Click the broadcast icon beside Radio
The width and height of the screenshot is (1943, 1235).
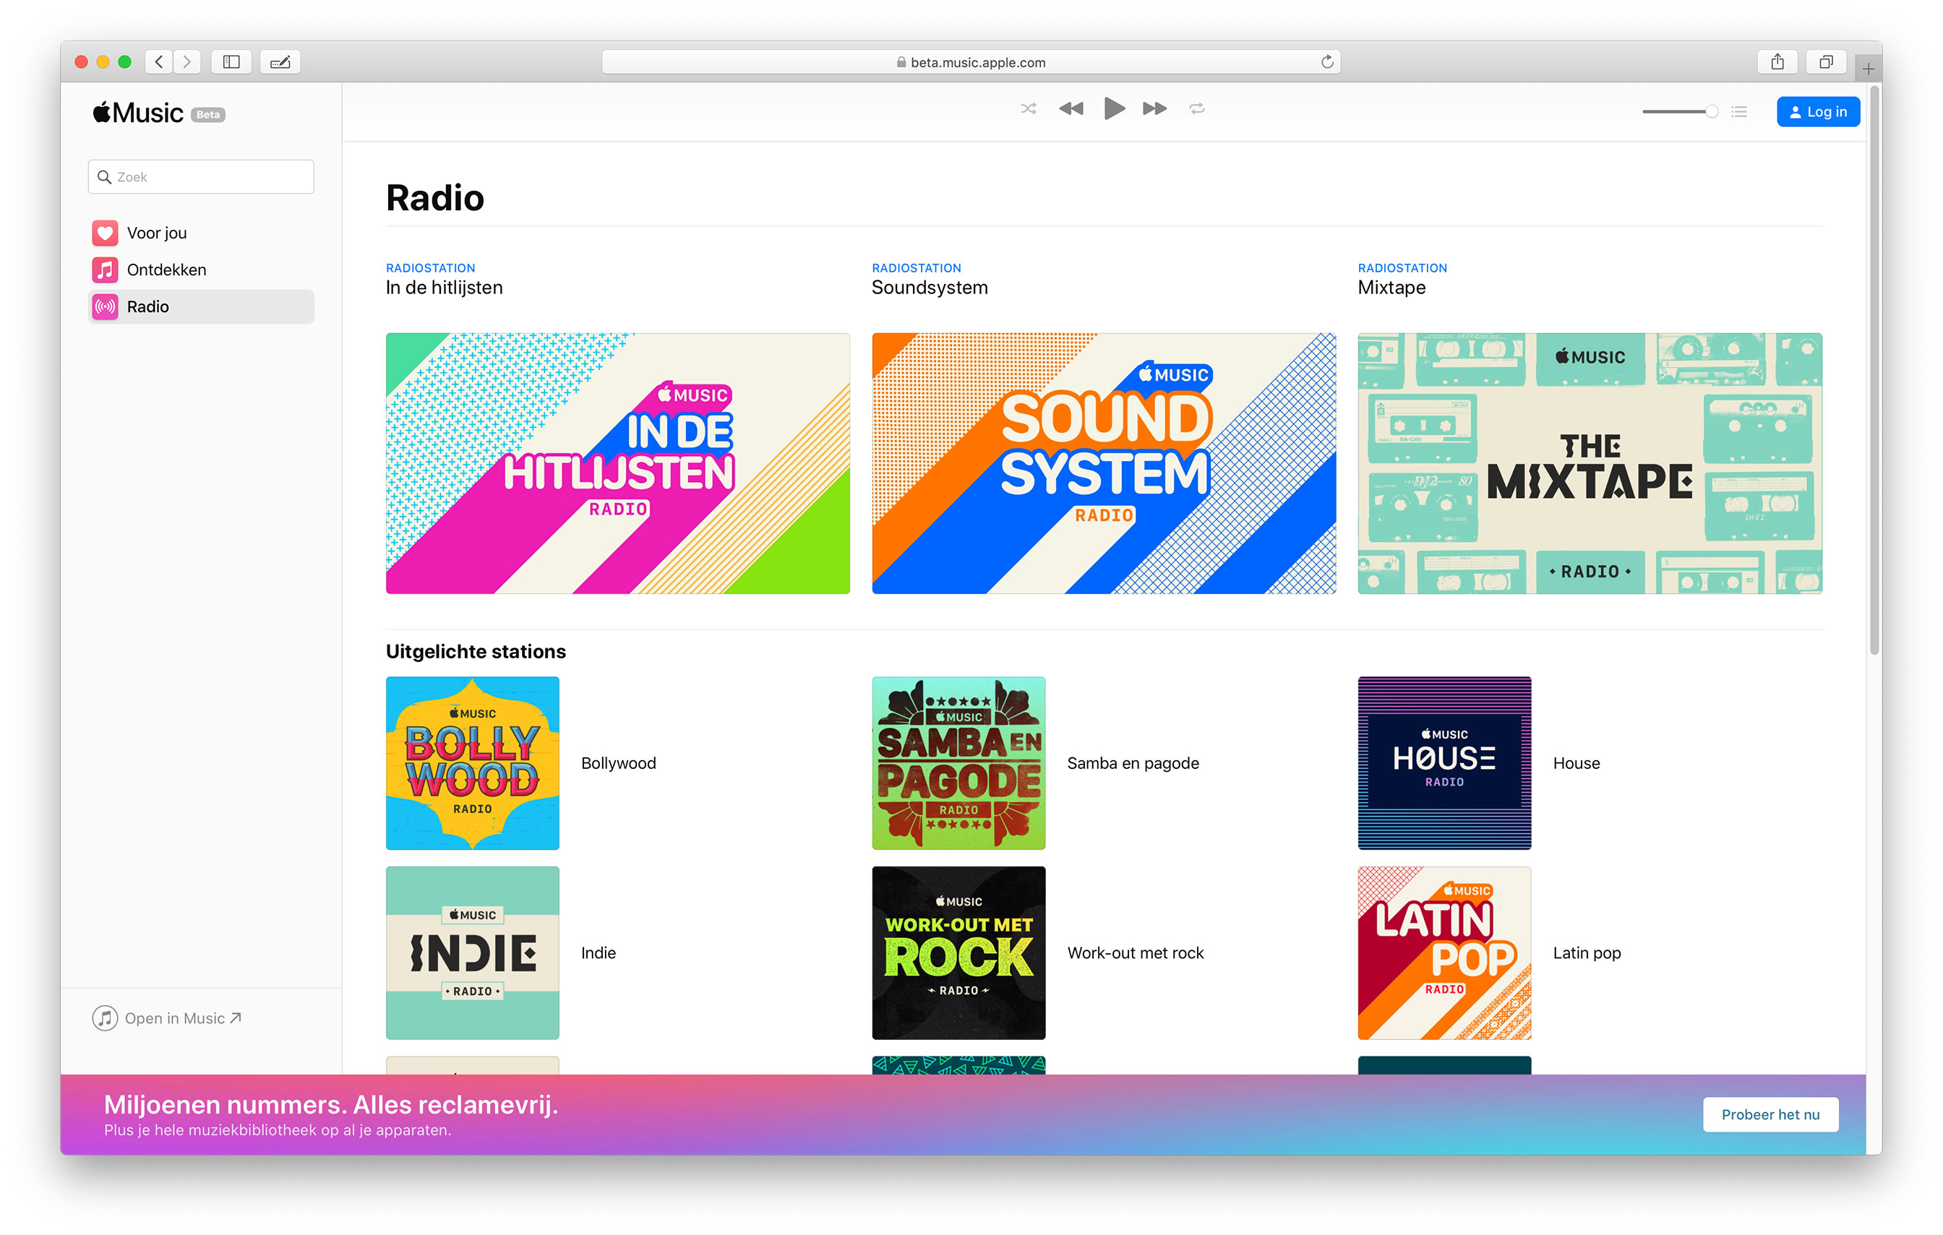pos(105,306)
